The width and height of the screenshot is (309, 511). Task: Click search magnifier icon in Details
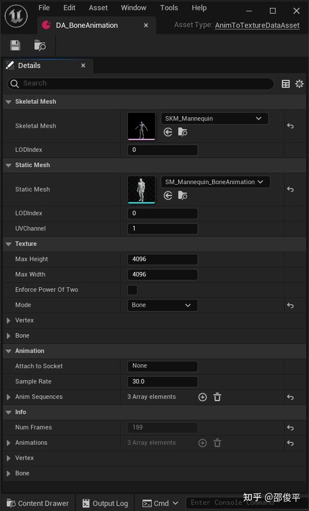[x=14, y=84]
